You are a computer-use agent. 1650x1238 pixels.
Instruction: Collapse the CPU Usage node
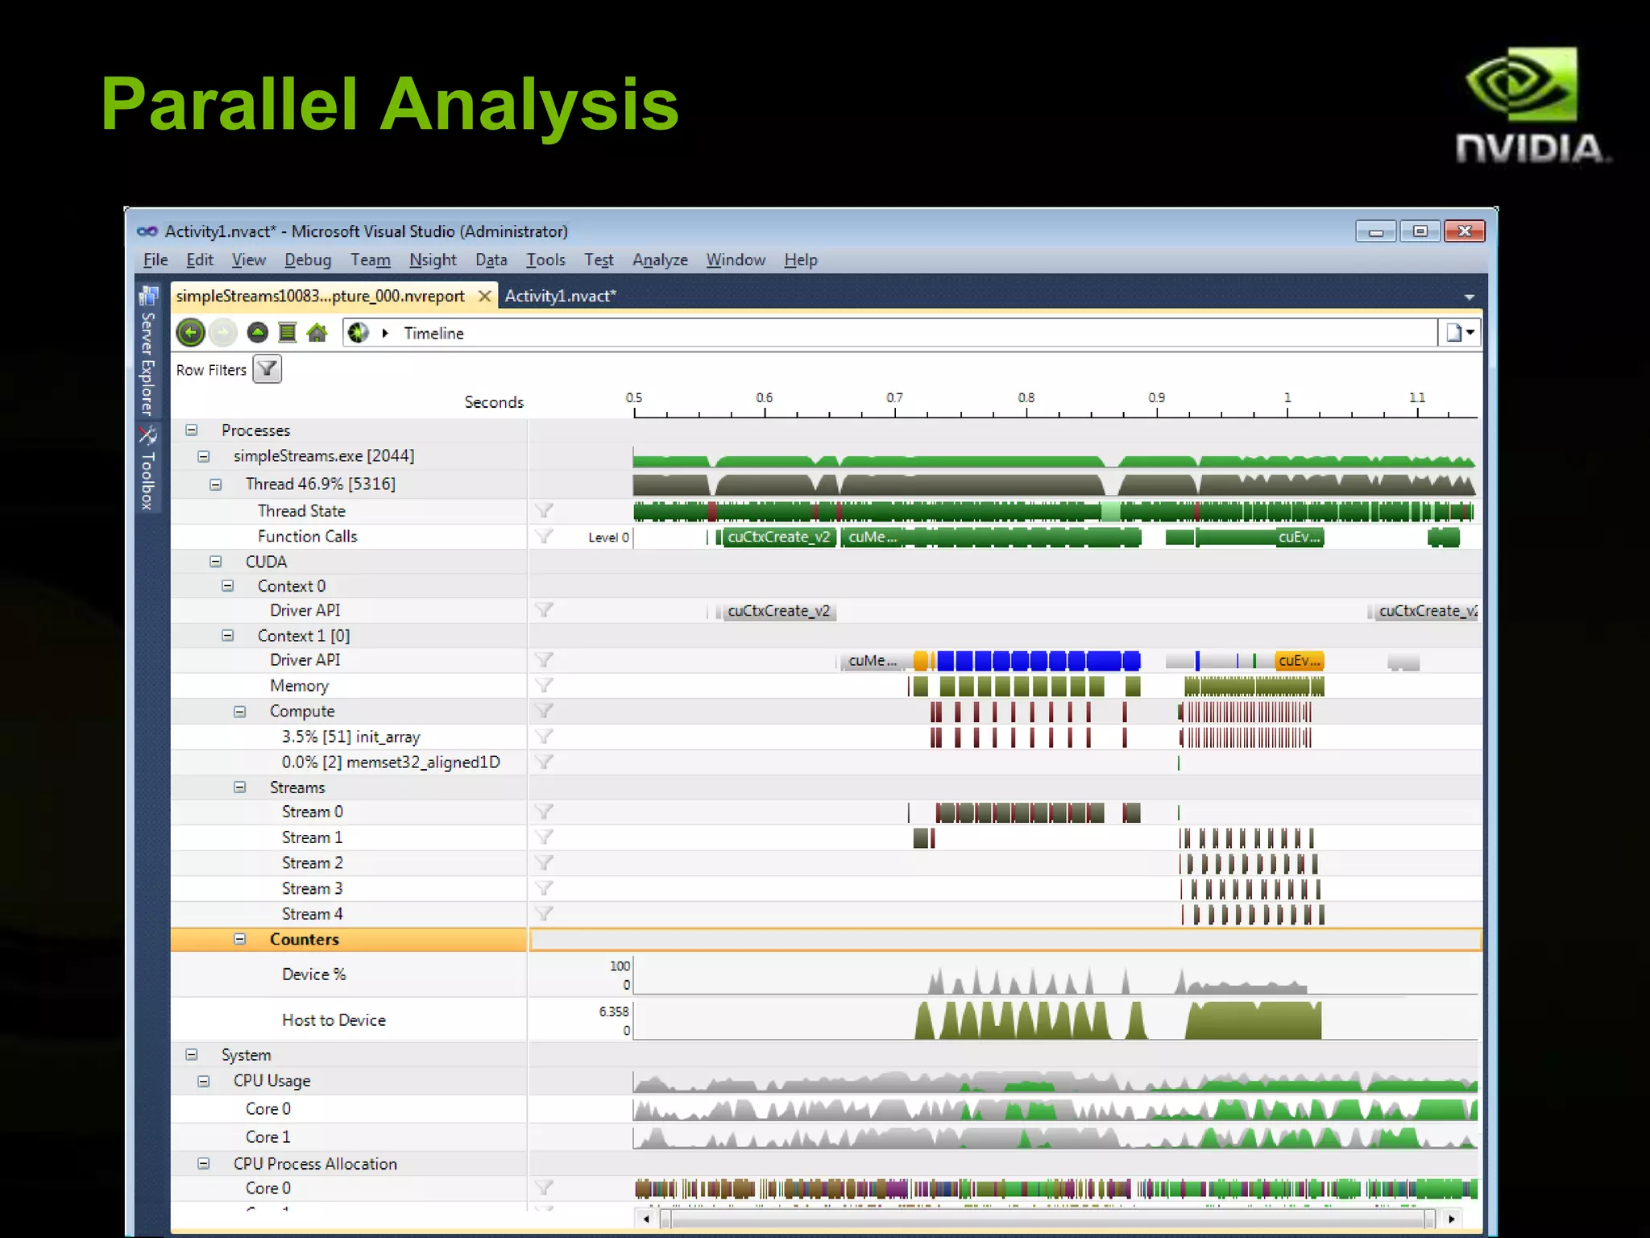[204, 1081]
